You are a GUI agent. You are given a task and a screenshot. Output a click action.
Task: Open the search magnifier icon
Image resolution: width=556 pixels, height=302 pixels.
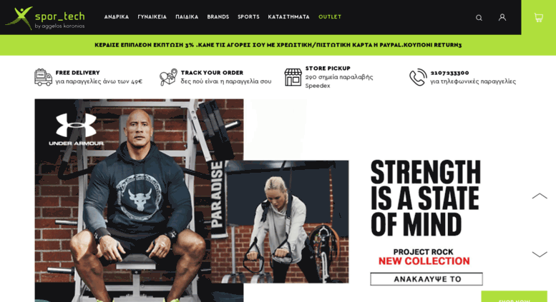(x=479, y=18)
